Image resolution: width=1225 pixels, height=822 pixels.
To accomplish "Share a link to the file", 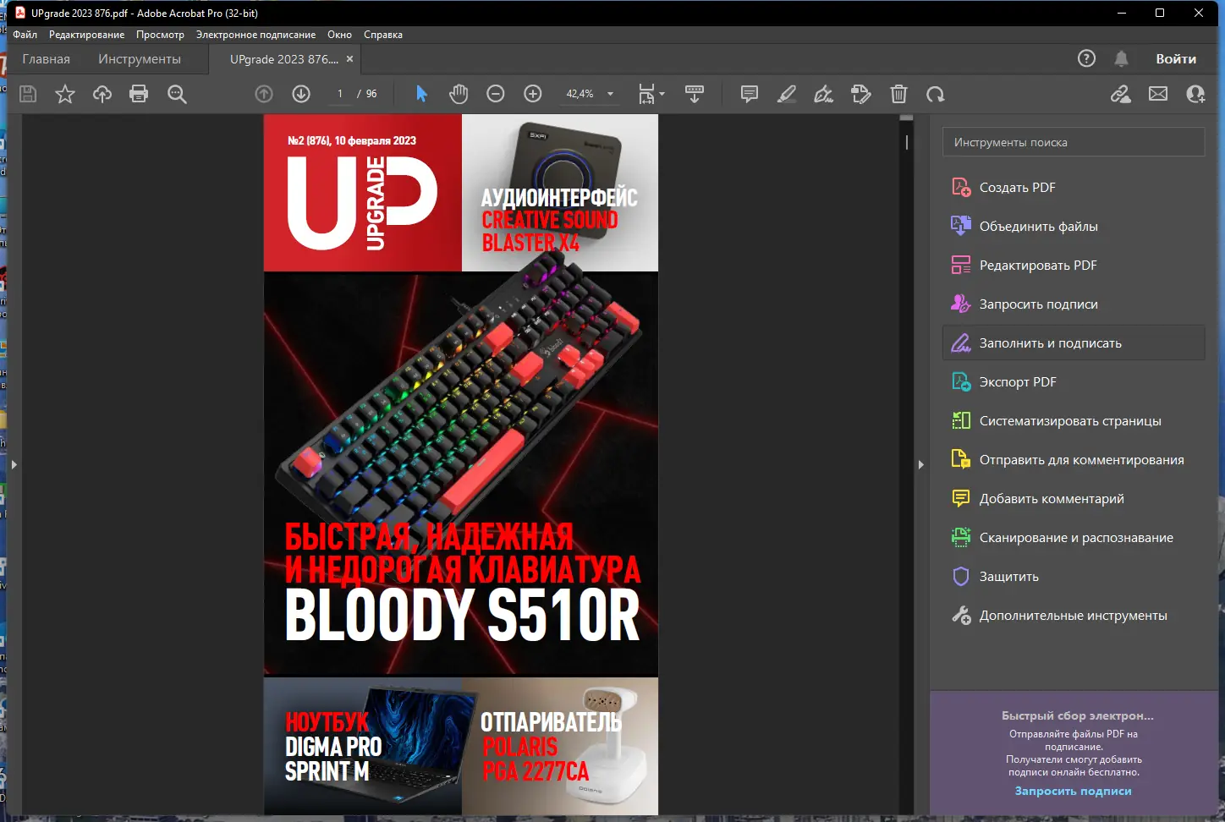I will (1121, 94).
